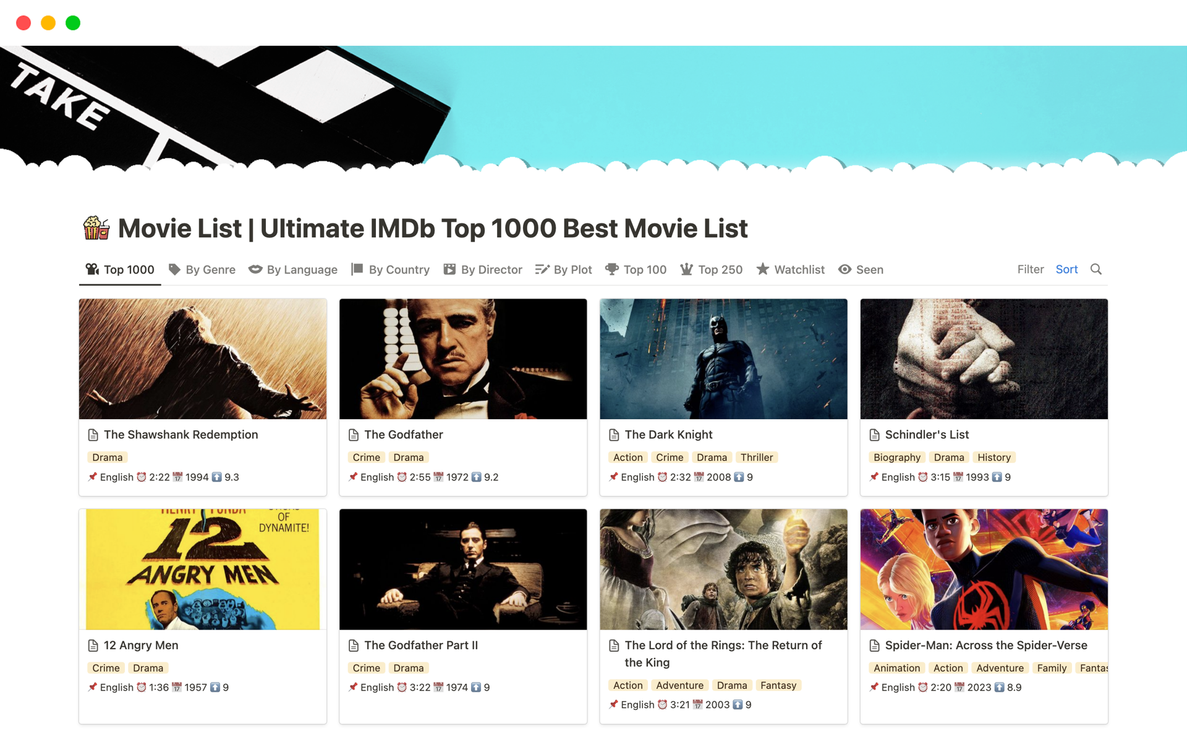Show the Seen view with eye icon
The width and height of the screenshot is (1187, 742).
pos(861,270)
